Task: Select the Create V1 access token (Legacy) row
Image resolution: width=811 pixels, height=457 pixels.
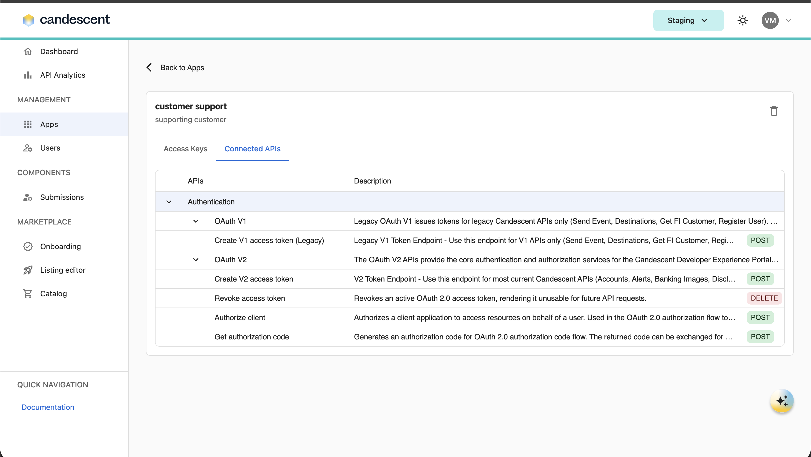Action: 470,240
